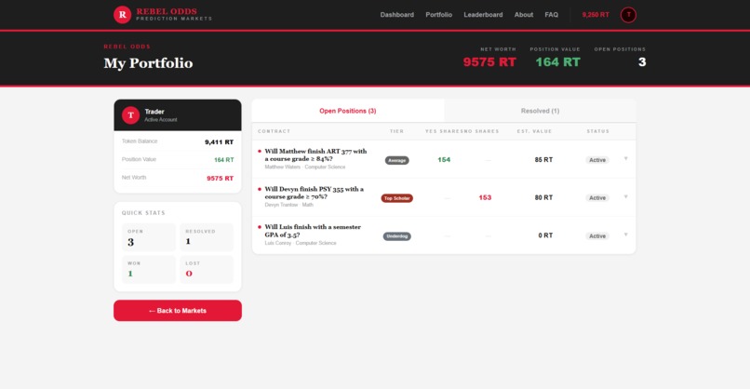Click the Contract column header
This screenshot has height=389, width=750.
point(275,131)
